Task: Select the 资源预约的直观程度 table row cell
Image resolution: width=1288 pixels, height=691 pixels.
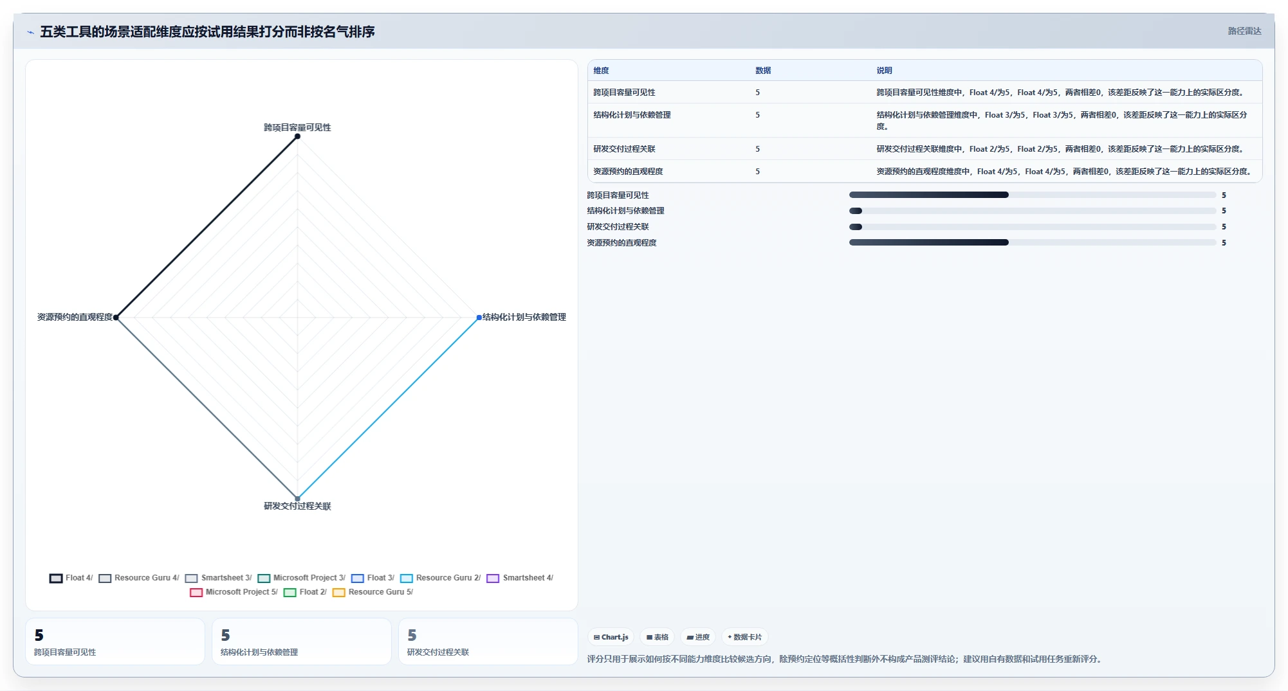Action: [x=628, y=172]
